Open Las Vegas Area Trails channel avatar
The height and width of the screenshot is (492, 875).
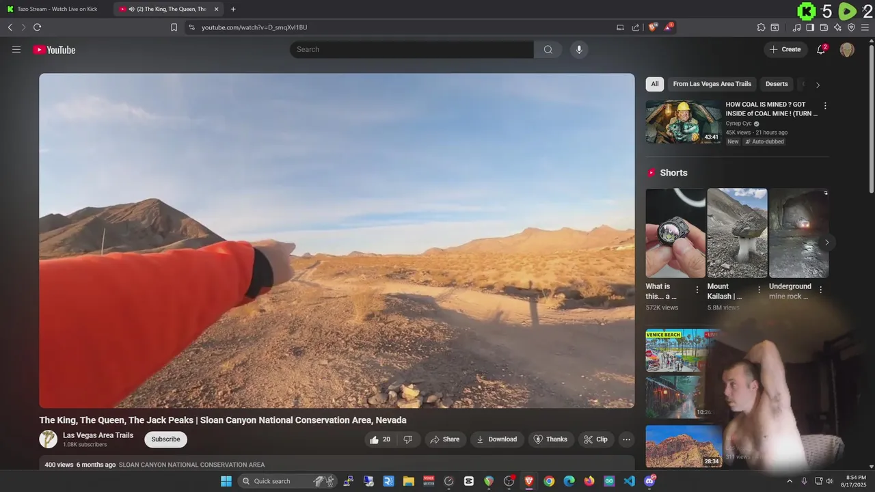click(x=48, y=439)
